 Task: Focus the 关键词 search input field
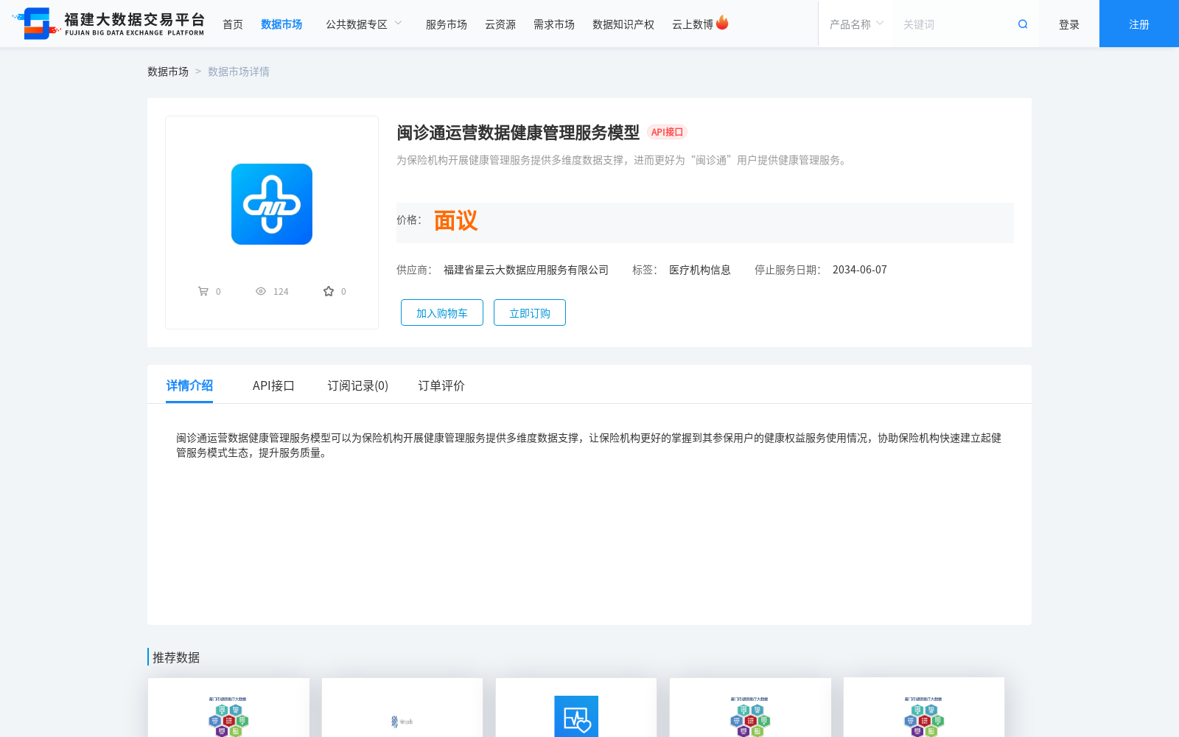click(x=954, y=24)
